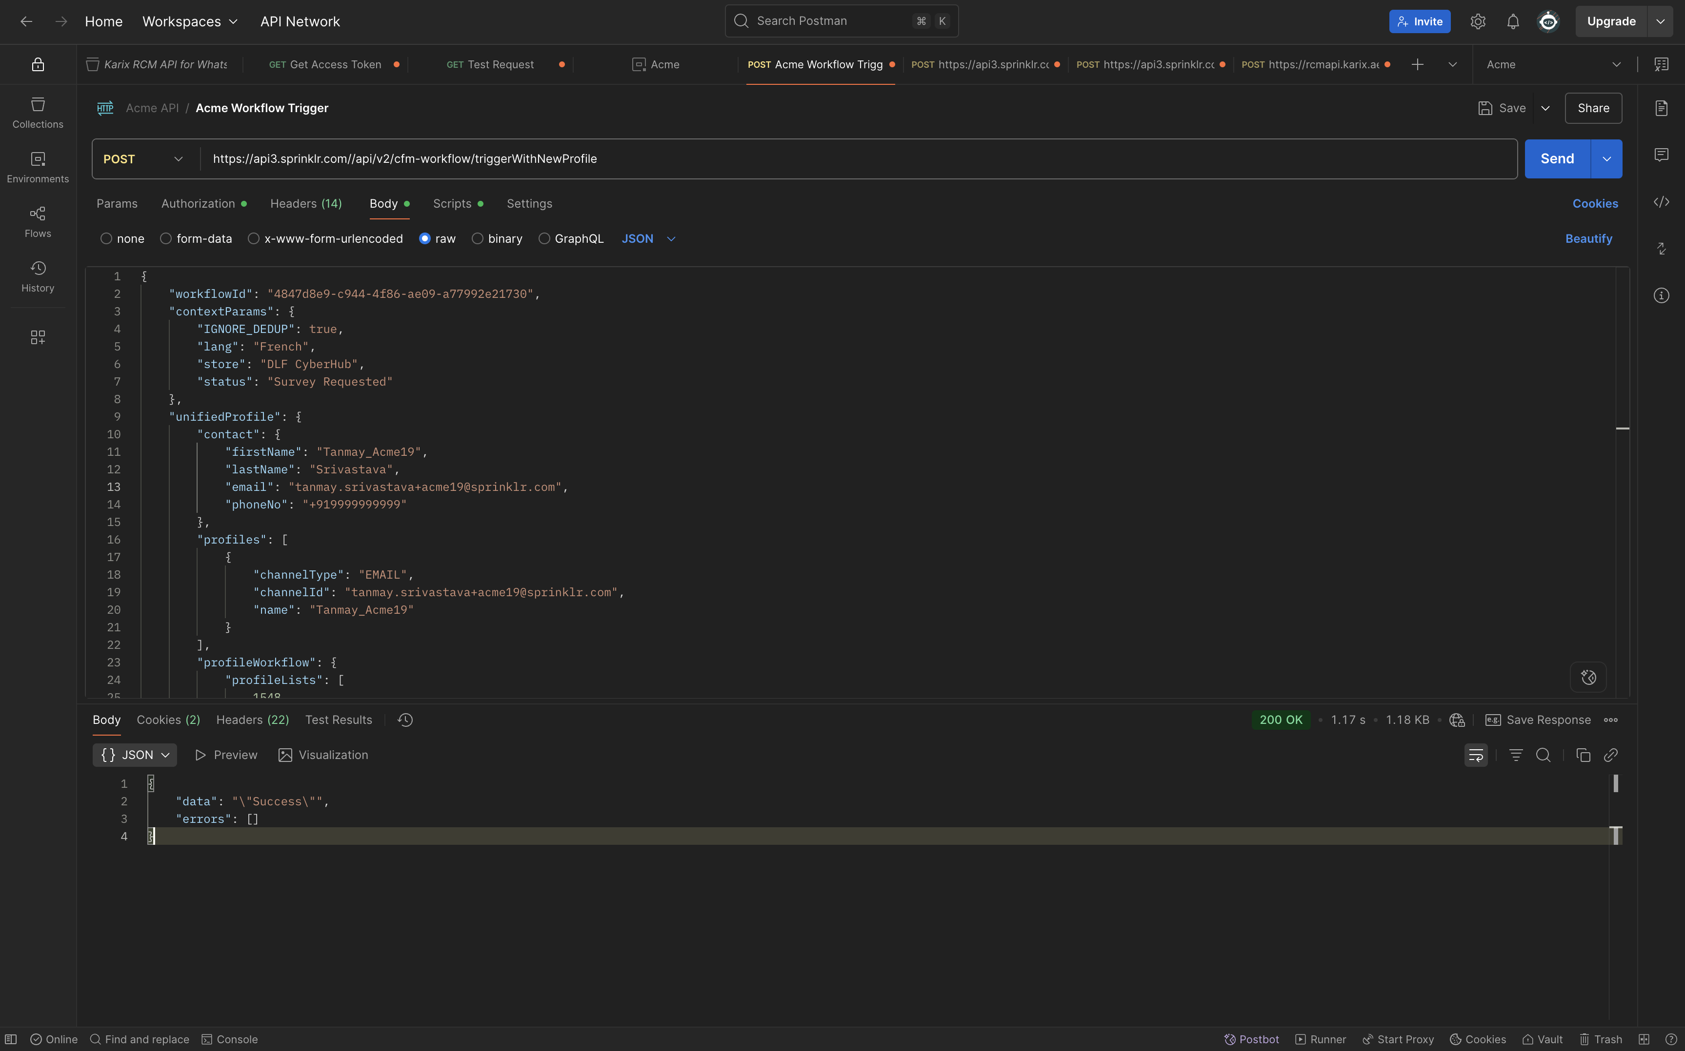1685x1051 pixels.
Task: Open the JSON body format dropdown
Action: pos(648,238)
